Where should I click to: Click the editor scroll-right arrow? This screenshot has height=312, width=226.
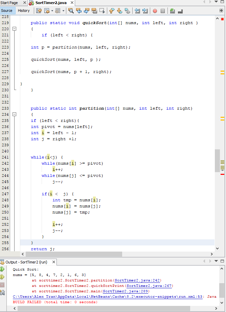coord(211,254)
